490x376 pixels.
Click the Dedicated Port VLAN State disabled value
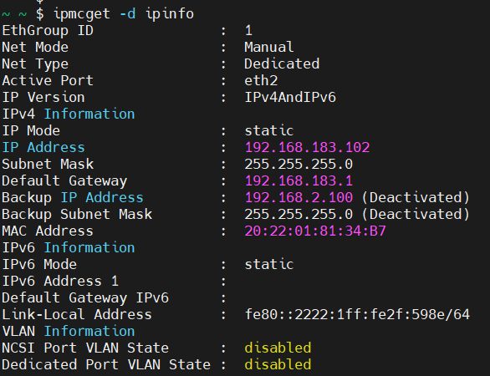point(278,365)
